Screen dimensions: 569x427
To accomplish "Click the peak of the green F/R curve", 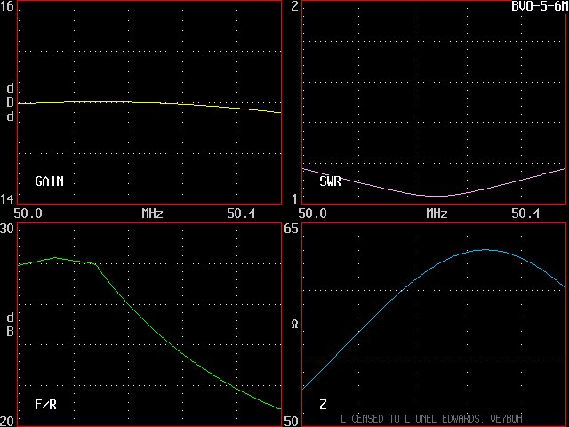I will pyautogui.click(x=56, y=258).
